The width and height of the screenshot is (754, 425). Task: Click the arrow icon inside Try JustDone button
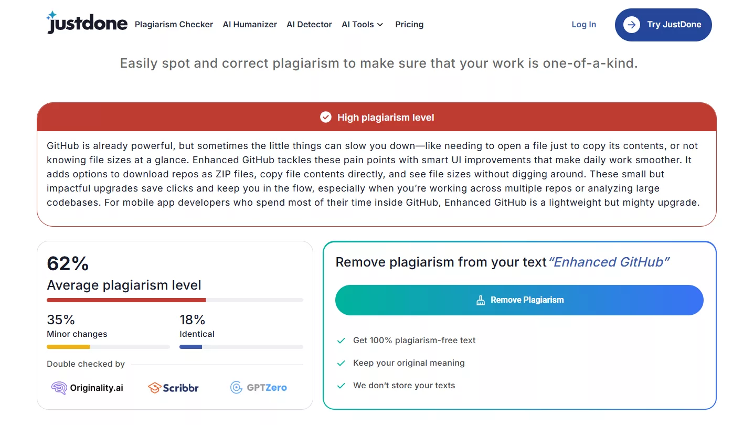[632, 25]
